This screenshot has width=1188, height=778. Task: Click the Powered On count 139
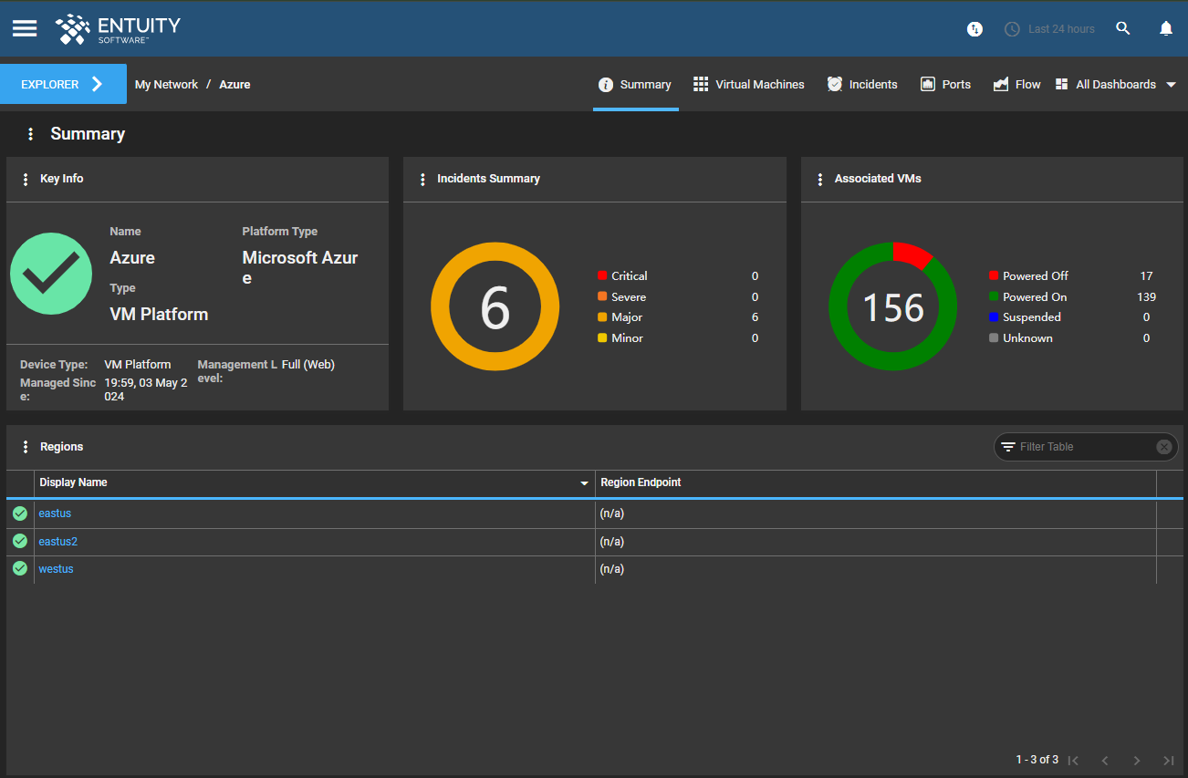click(x=1146, y=296)
